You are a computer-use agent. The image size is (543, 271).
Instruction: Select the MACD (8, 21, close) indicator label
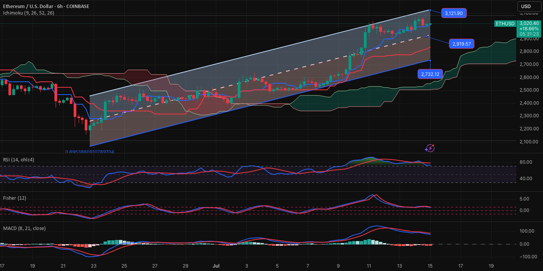24,228
